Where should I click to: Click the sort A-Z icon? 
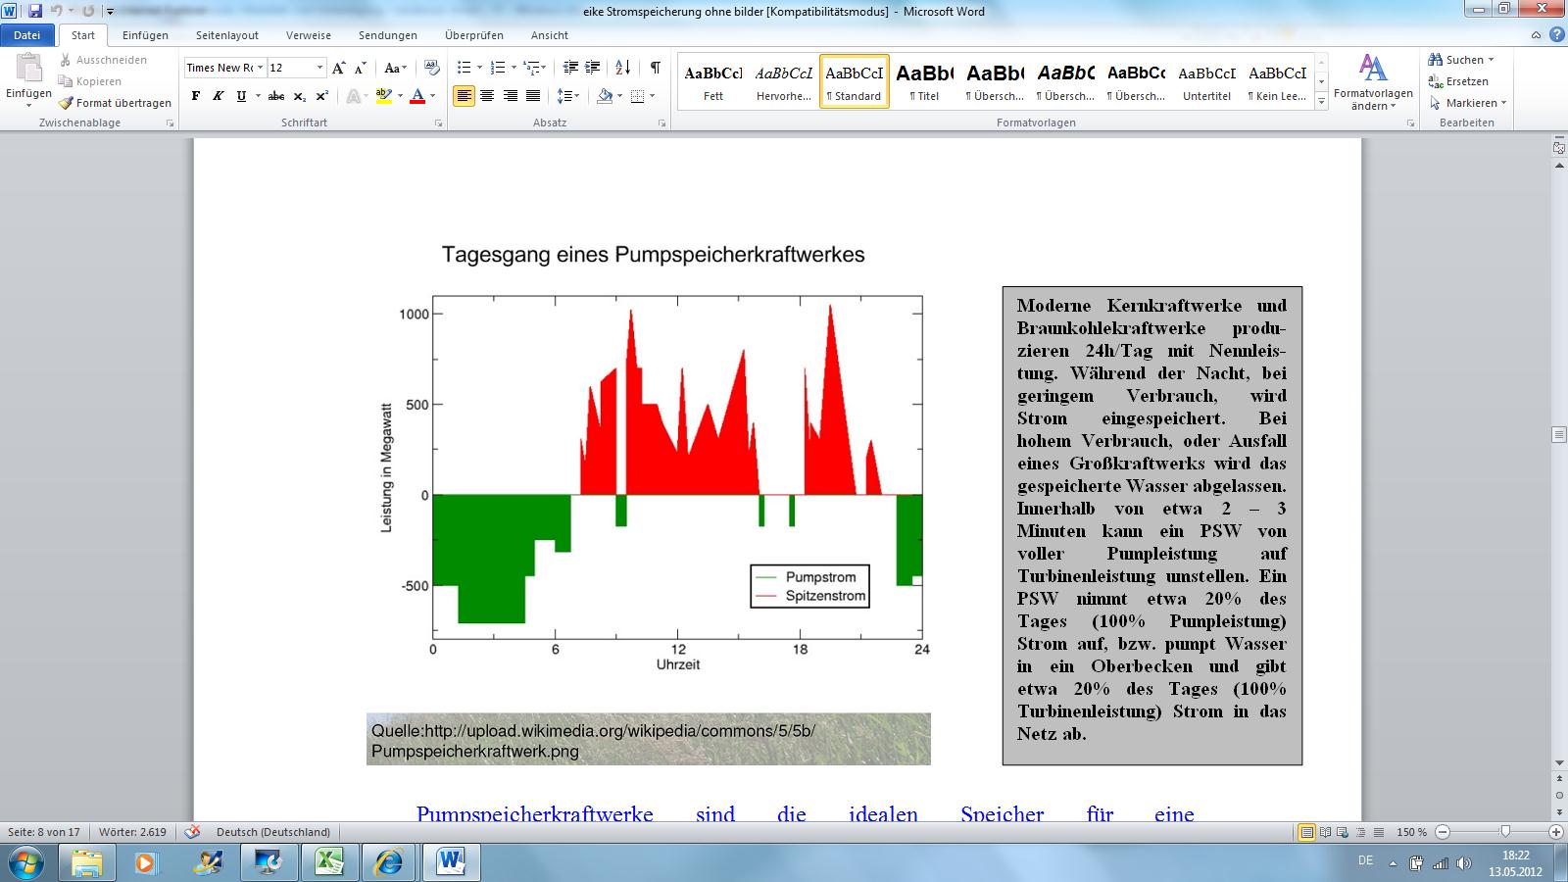point(623,68)
